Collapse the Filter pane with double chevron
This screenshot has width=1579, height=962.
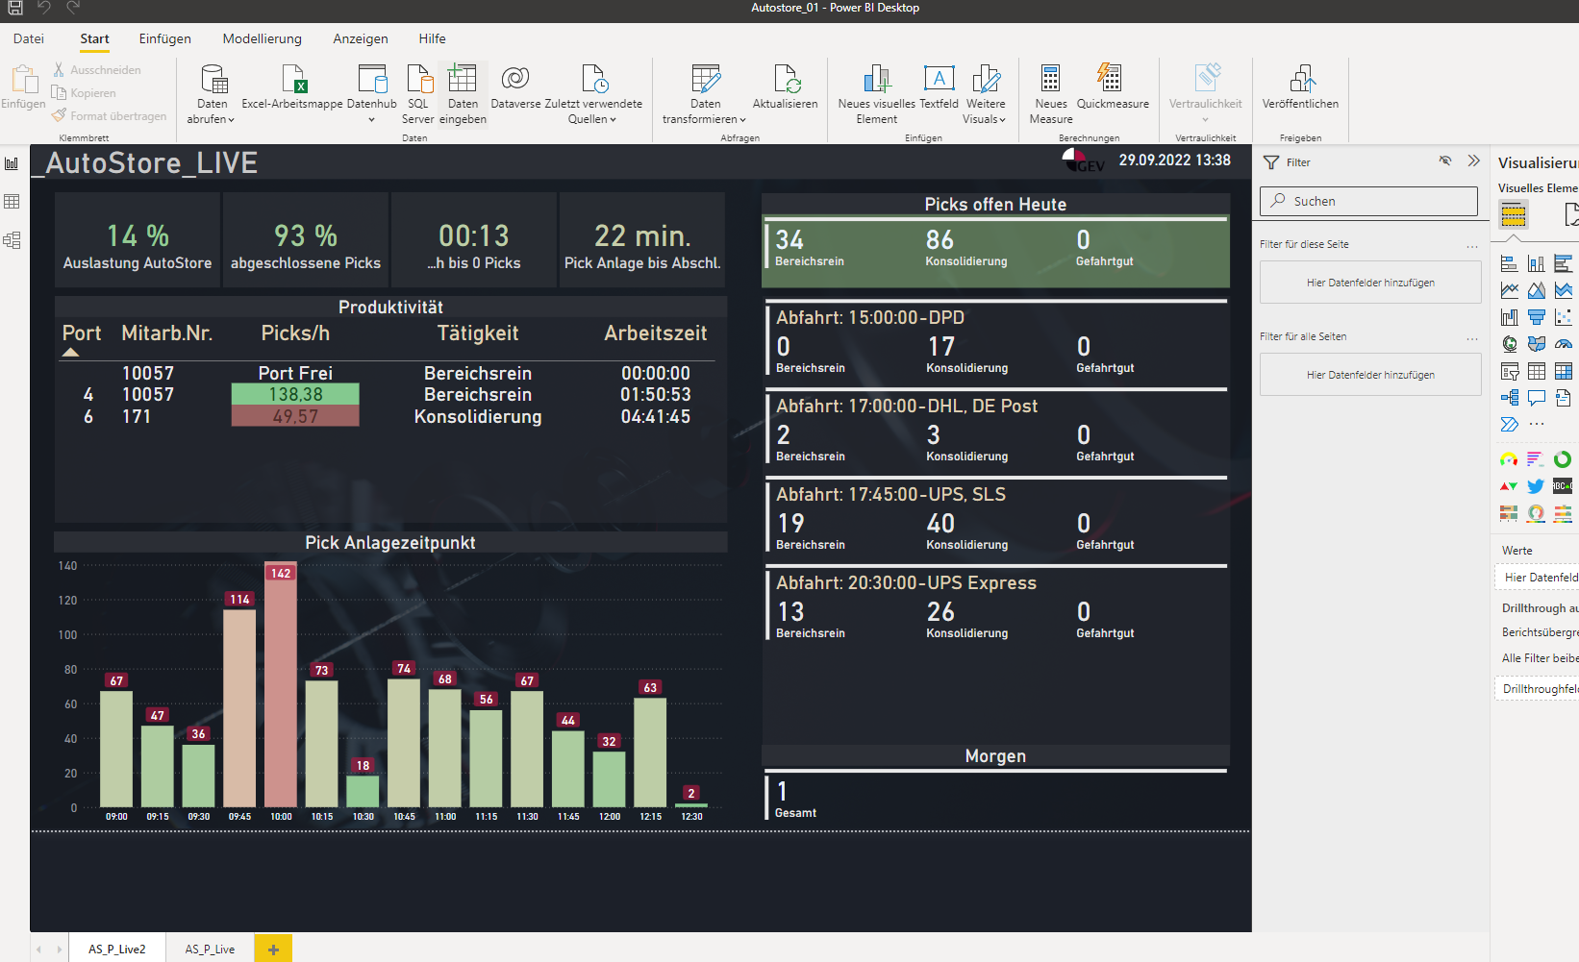click(x=1473, y=161)
